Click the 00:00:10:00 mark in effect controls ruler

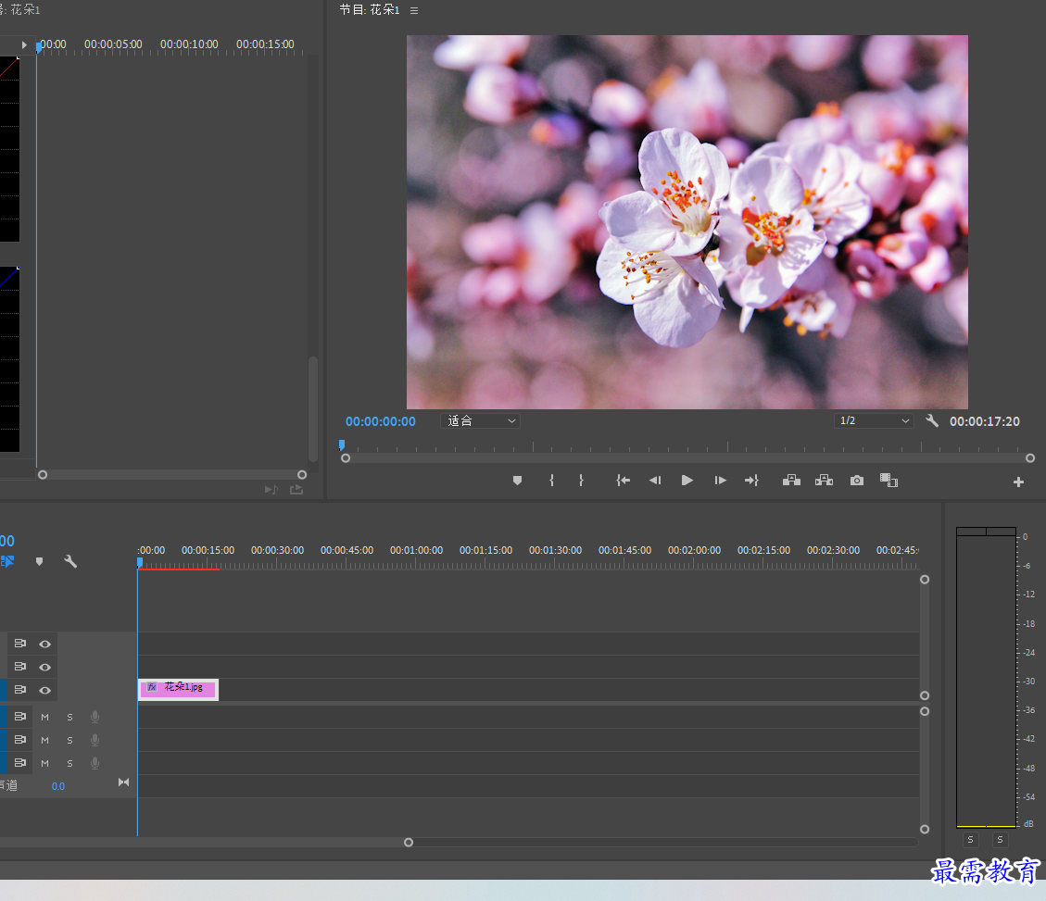(x=189, y=44)
